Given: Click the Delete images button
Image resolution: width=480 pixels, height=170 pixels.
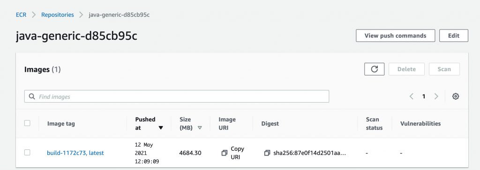Looking at the screenshot, I should tap(406, 69).
